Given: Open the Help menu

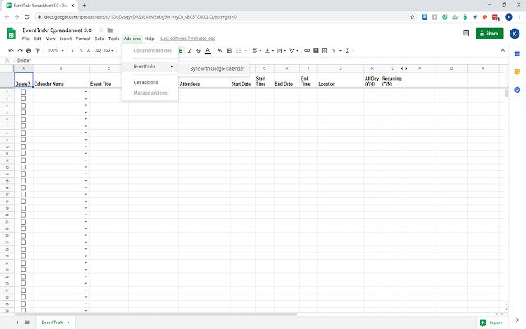Looking at the screenshot, I should click(x=150, y=39).
